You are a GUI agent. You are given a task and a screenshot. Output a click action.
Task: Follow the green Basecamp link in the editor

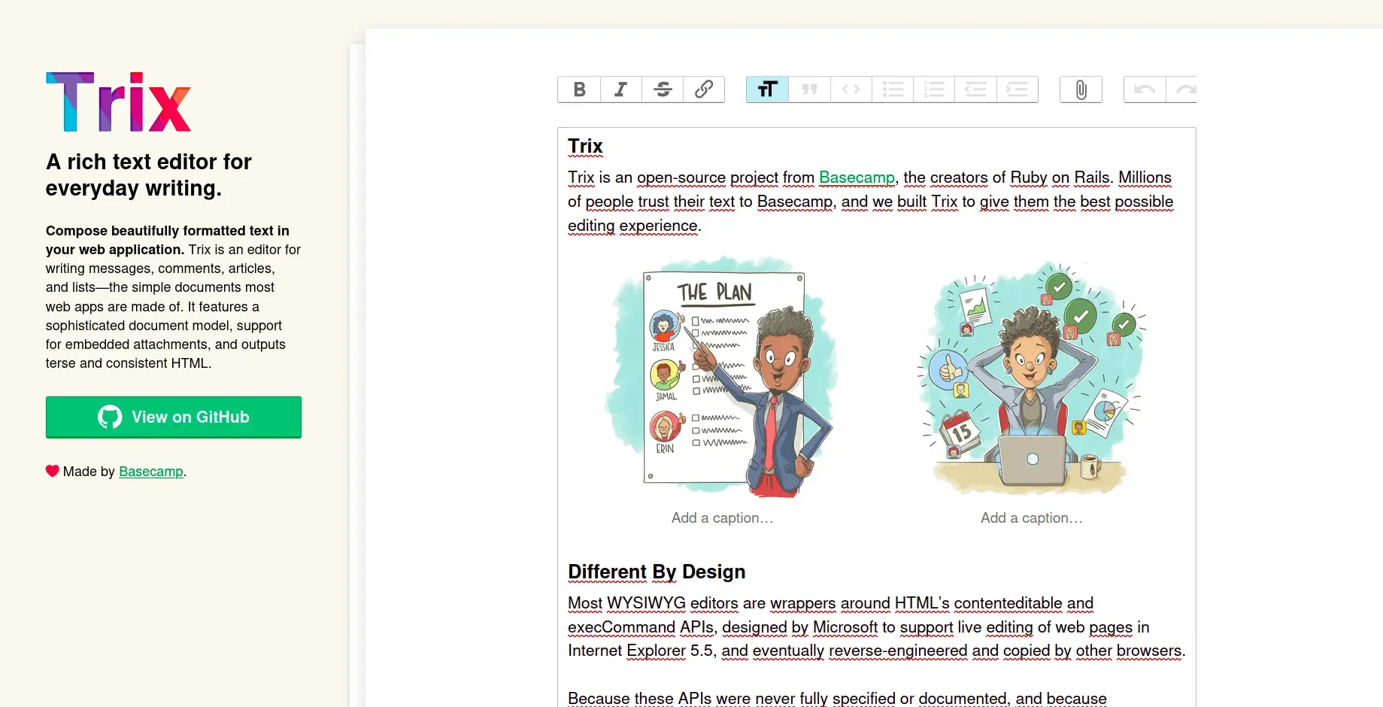(857, 178)
